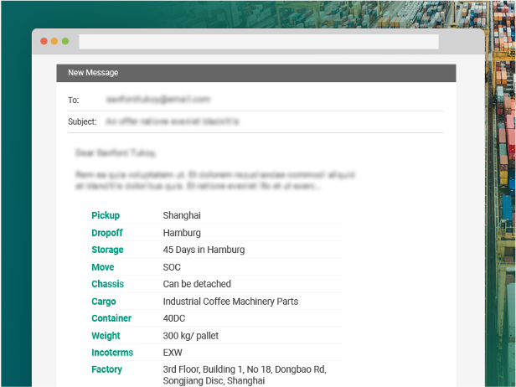Image resolution: width=516 pixels, height=387 pixels.
Task: Click the red close window dot
Action: [x=44, y=41]
